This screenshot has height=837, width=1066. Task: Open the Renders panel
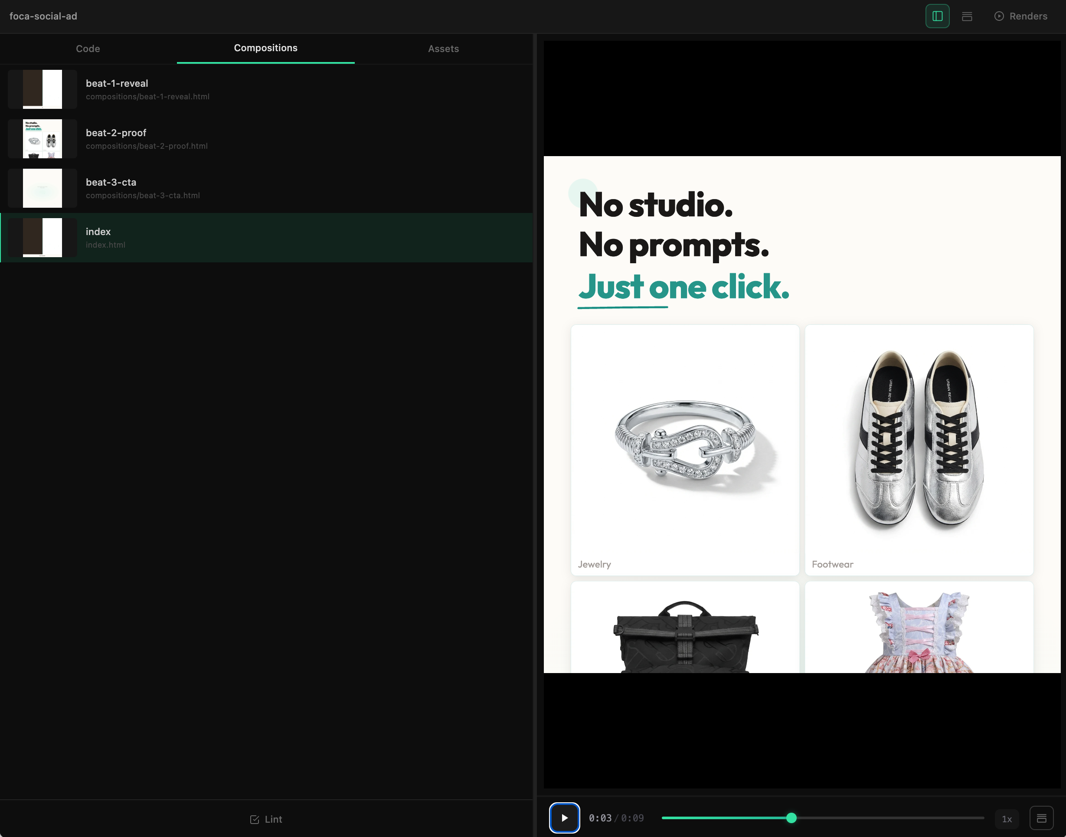coord(1020,16)
